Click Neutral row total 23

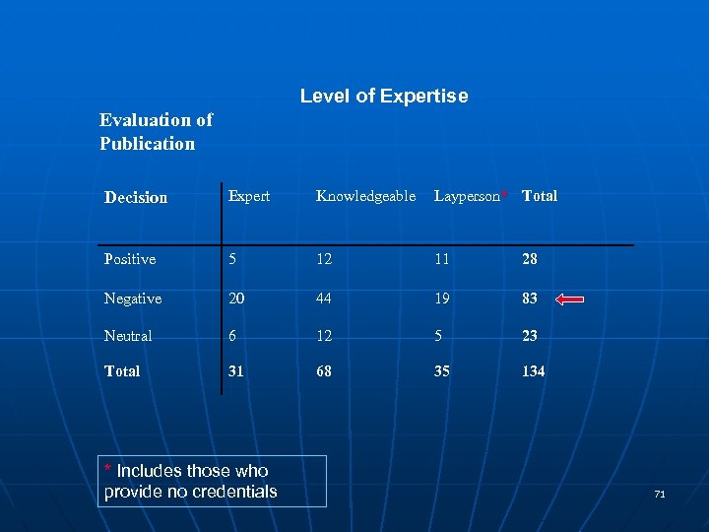pyautogui.click(x=530, y=336)
